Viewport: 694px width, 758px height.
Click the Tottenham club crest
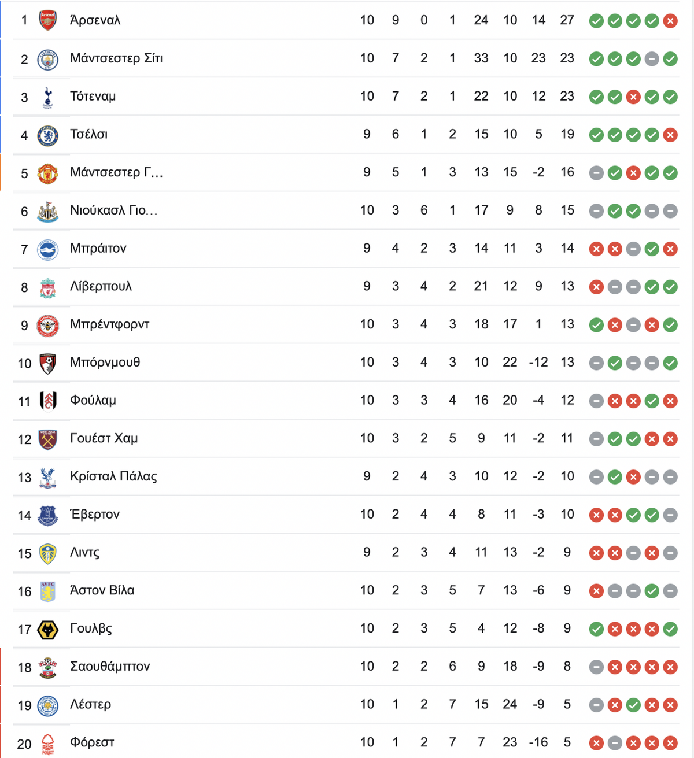pos(47,97)
